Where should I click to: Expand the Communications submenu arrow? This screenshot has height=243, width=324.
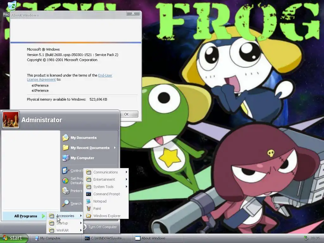126,172
